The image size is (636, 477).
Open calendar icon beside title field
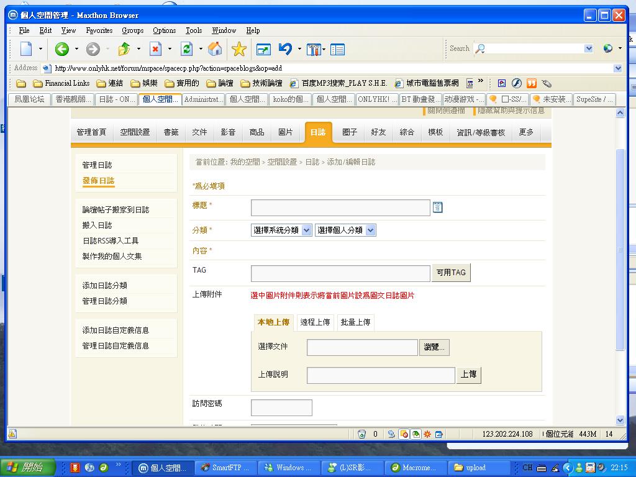click(438, 207)
